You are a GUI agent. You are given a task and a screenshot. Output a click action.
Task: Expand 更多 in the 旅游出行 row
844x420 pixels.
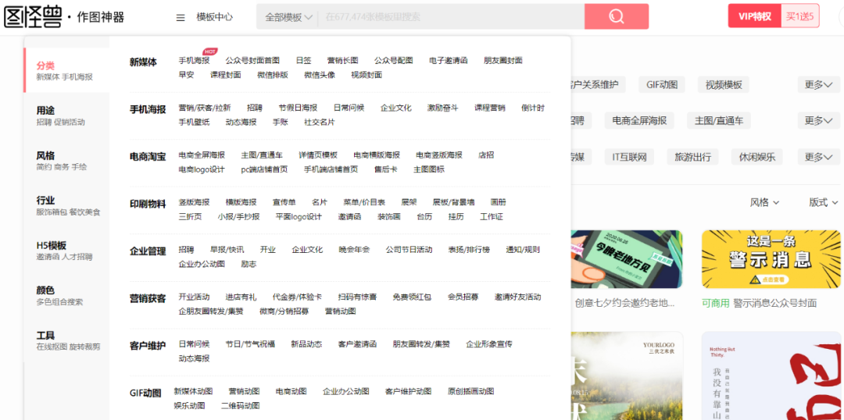[819, 157]
